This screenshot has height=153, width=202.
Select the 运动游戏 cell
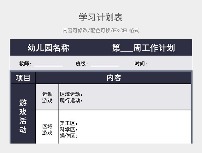point(47,97)
